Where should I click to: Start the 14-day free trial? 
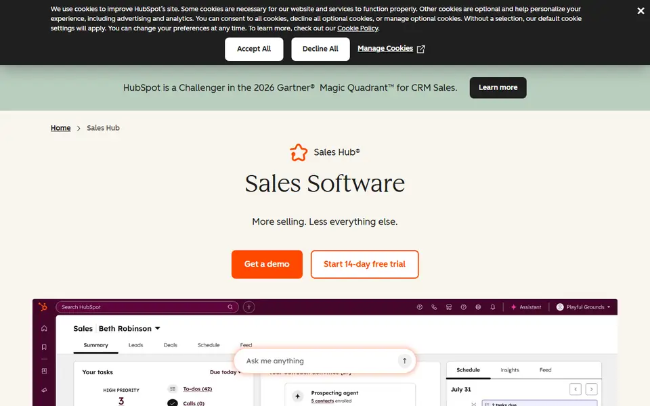tap(364, 265)
